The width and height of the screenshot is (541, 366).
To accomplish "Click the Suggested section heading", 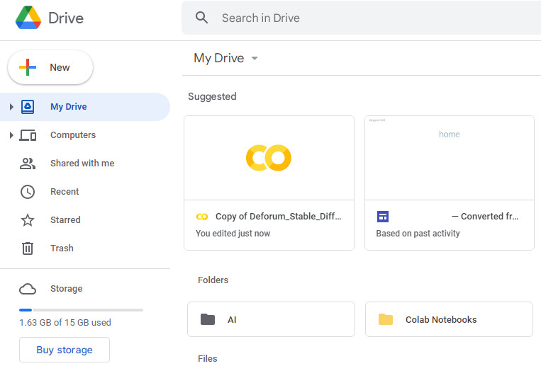I will coord(212,96).
